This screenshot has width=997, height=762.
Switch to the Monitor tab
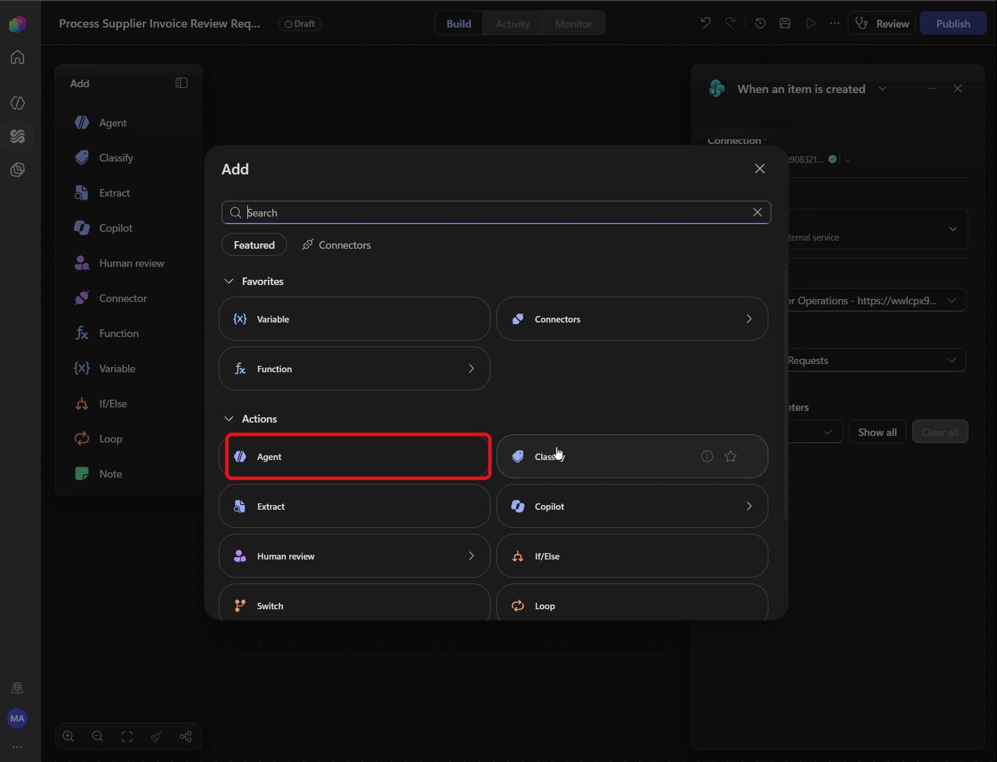click(573, 23)
